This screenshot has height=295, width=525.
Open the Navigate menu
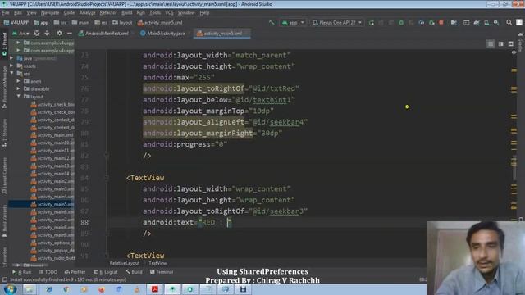tap(50, 13)
